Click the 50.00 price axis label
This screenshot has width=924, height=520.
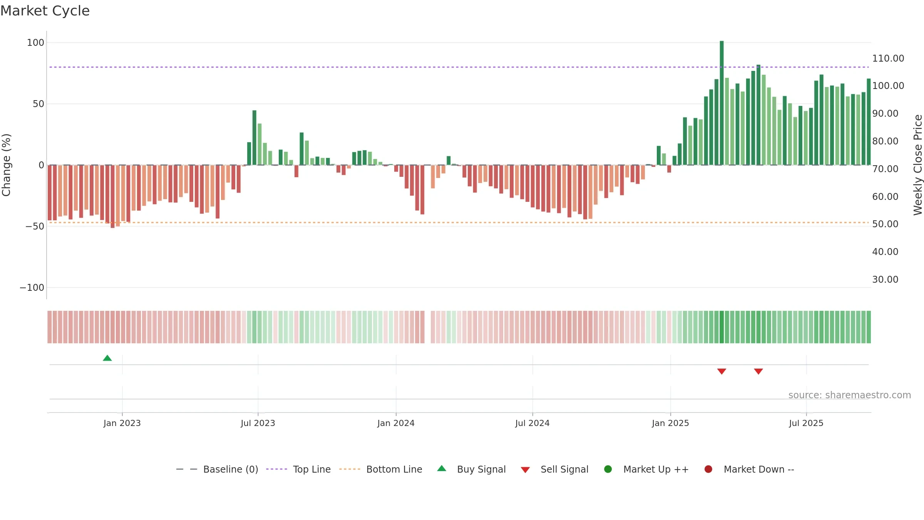[885, 224]
